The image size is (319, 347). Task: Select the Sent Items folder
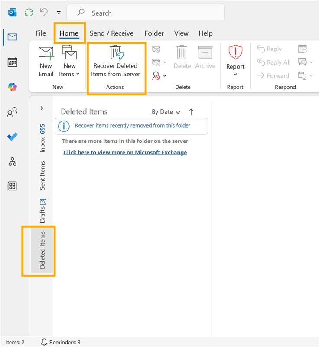click(42, 175)
